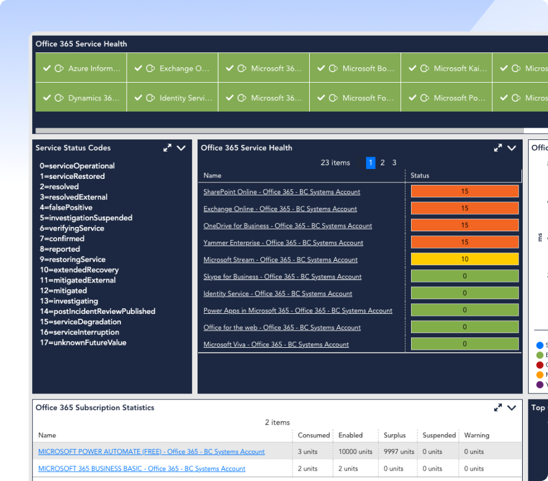Viewport: 548px width, 481px height.
Task: Open SharePoint Online - Office 365 link
Action: [281, 192]
